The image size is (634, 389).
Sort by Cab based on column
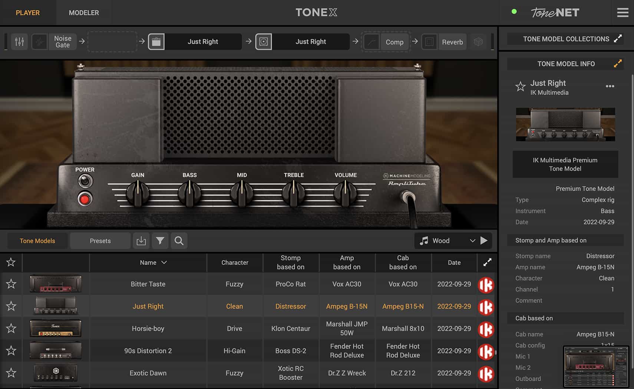click(x=403, y=262)
